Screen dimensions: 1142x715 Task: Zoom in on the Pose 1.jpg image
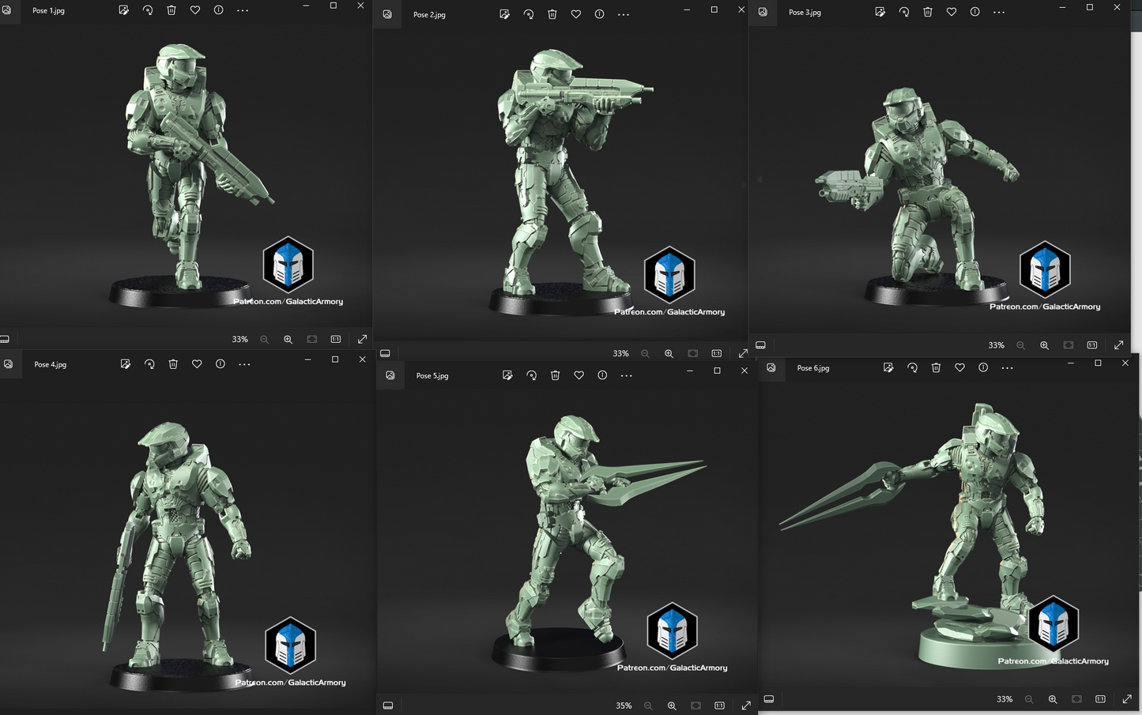click(x=288, y=339)
